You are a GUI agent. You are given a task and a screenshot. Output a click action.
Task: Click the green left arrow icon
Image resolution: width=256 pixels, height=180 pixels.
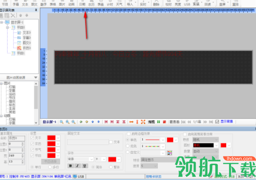[x=81, y=122]
